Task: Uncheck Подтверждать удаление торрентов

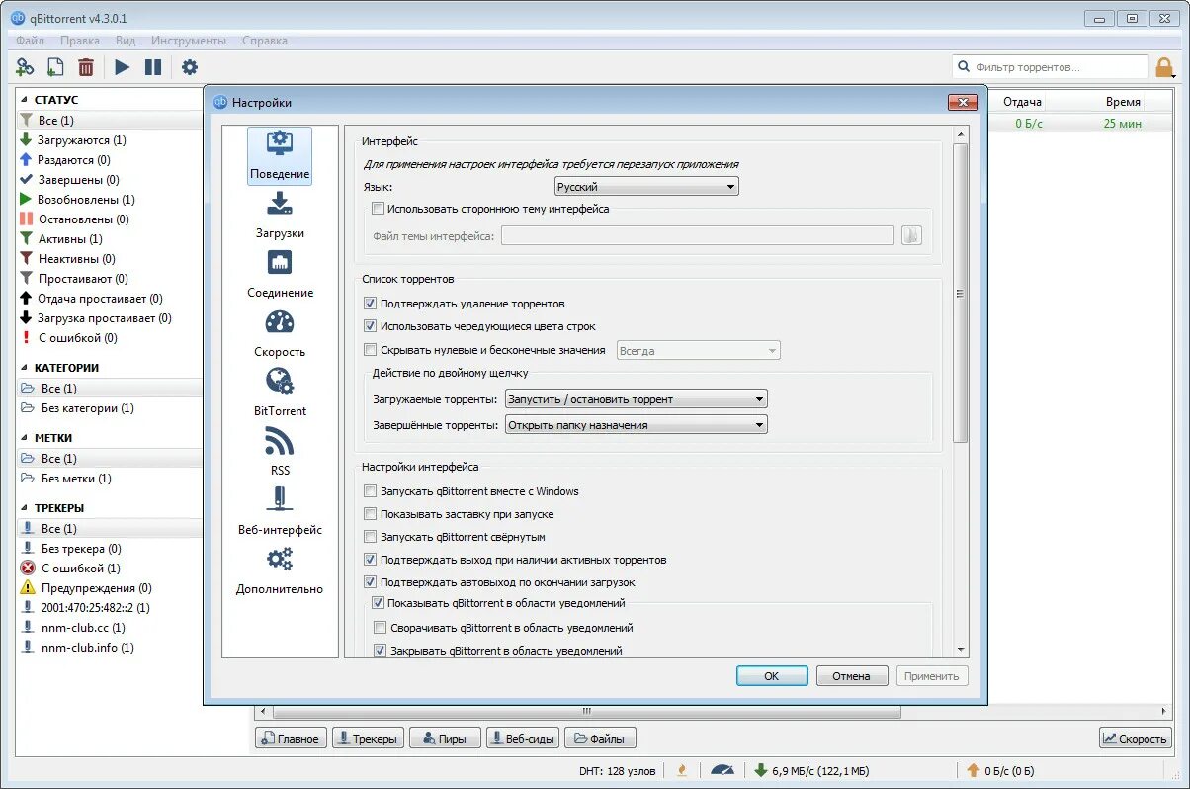Action: [x=371, y=304]
